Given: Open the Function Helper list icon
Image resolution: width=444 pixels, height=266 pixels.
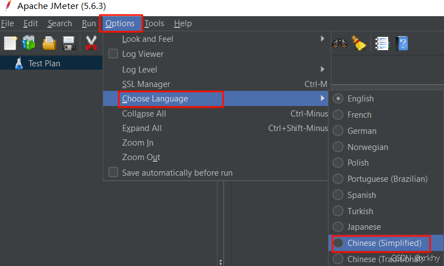Looking at the screenshot, I should pos(382,43).
